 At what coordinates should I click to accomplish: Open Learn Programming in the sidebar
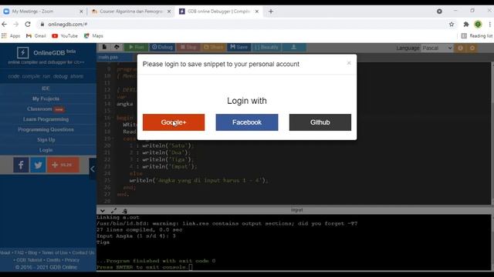point(46,119)
